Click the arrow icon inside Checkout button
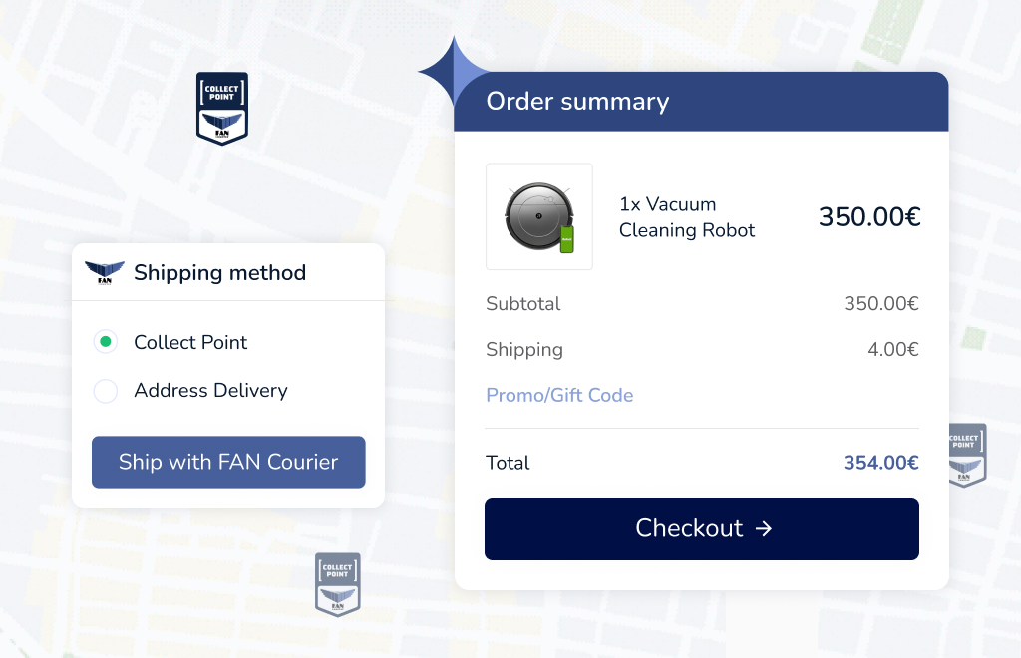The width and height of the screenshot is (1021, 658). (763, 529)
